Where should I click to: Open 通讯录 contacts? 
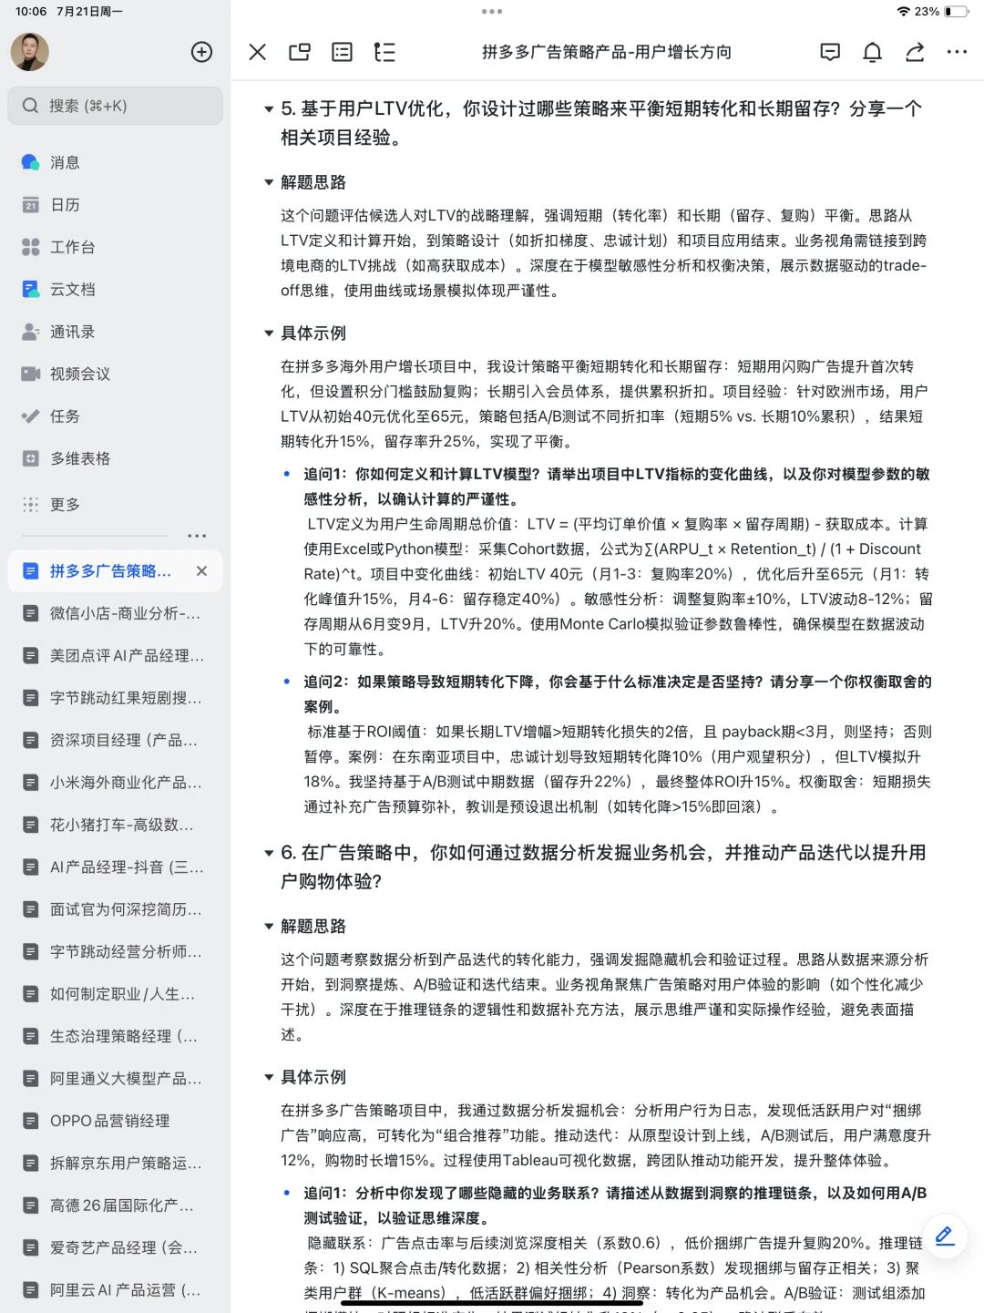click(115, 332)
